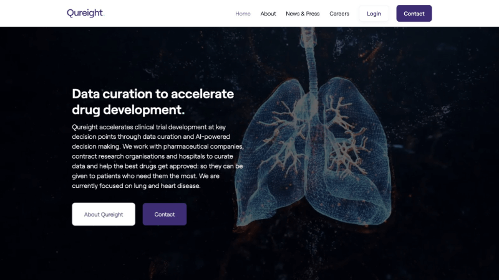Click the paragraph line starting "Qureight accelerates clinical"
Viewport: 499px width, 280px height.
pyautogui.click(x=152, y=127)
